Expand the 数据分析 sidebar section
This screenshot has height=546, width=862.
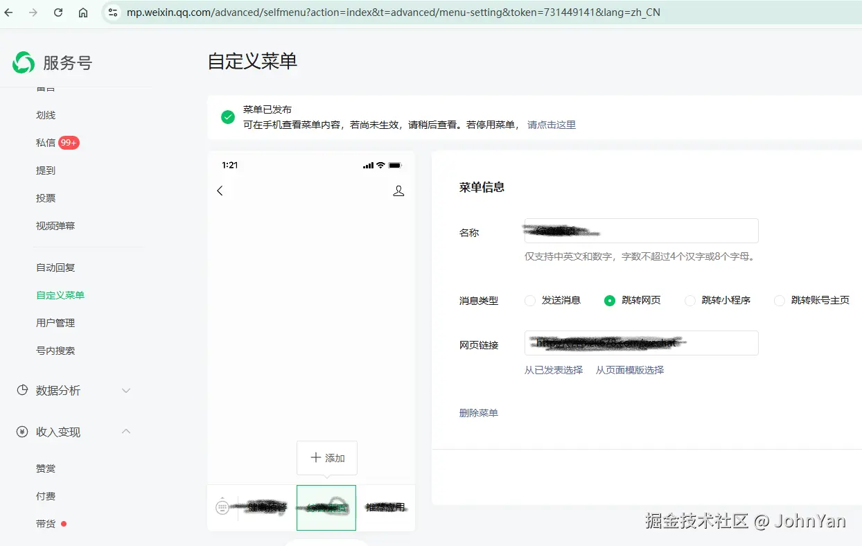point(73,390)
